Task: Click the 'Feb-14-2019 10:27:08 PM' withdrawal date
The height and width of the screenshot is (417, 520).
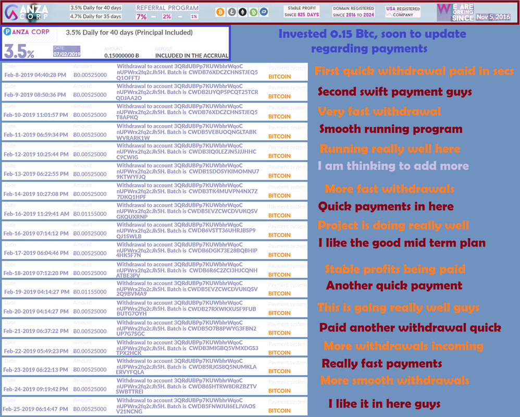Action: coord(36,194)
